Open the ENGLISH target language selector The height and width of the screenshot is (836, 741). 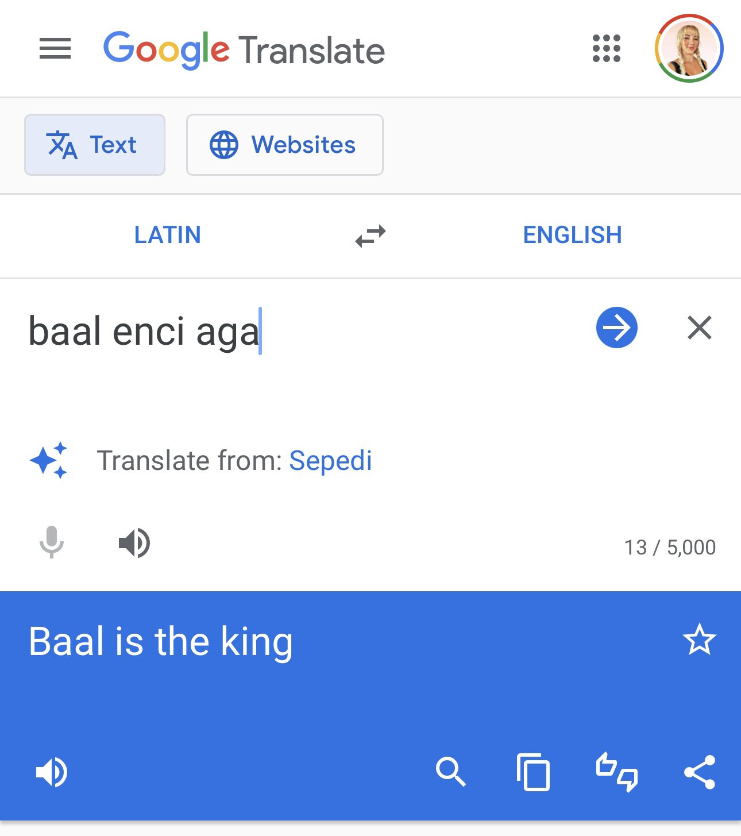point(572,235)
